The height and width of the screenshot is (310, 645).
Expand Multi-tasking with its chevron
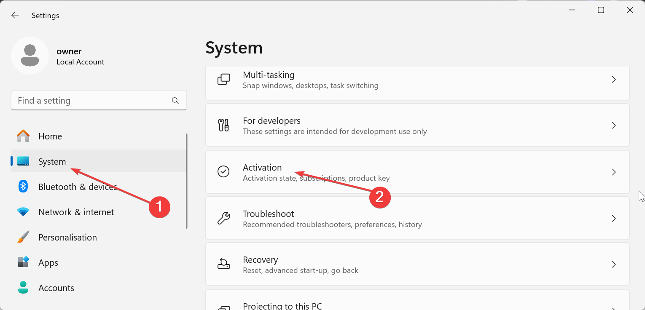coord(614,80)
